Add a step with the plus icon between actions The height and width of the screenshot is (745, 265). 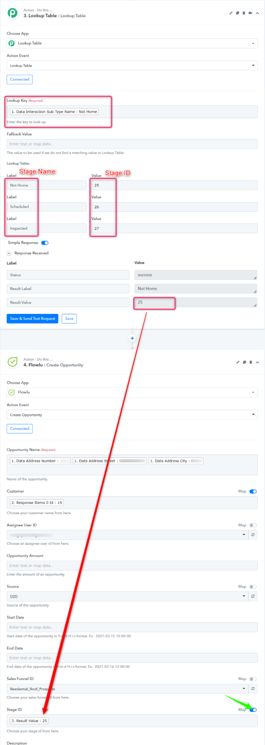pyautogui.click(x=132, y=338)
